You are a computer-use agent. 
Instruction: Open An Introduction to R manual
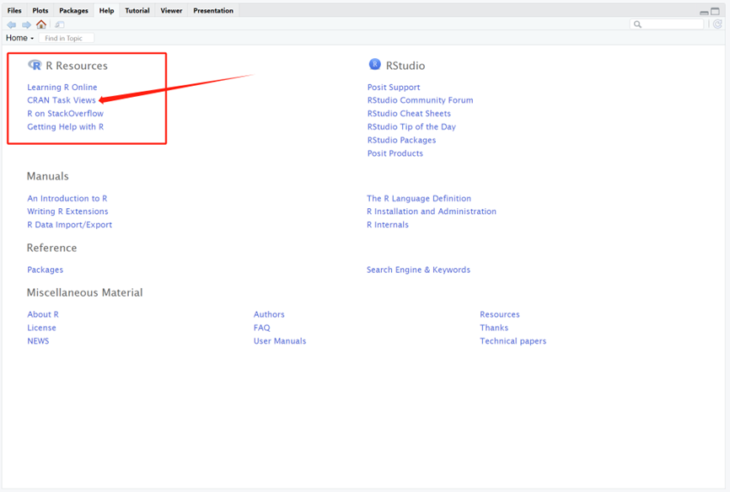(x=67, y=198)
